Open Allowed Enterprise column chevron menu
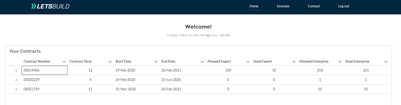This screenshot has height=105, width=401. point(340,62)
